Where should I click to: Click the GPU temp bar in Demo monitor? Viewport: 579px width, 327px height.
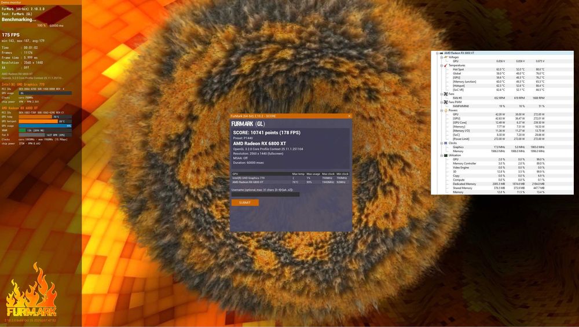click(45, 117)
